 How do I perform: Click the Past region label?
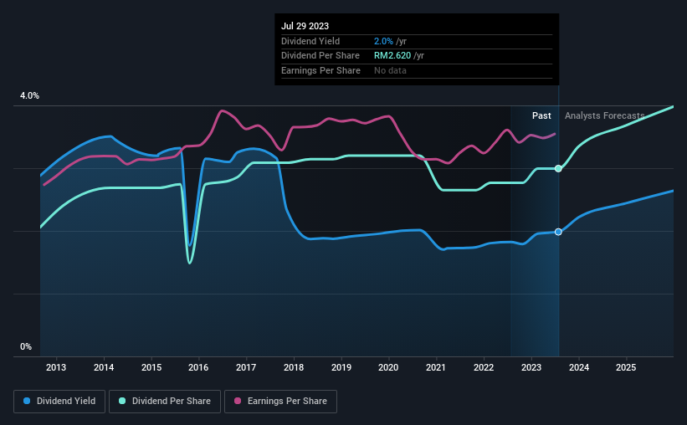pos(541,115)
